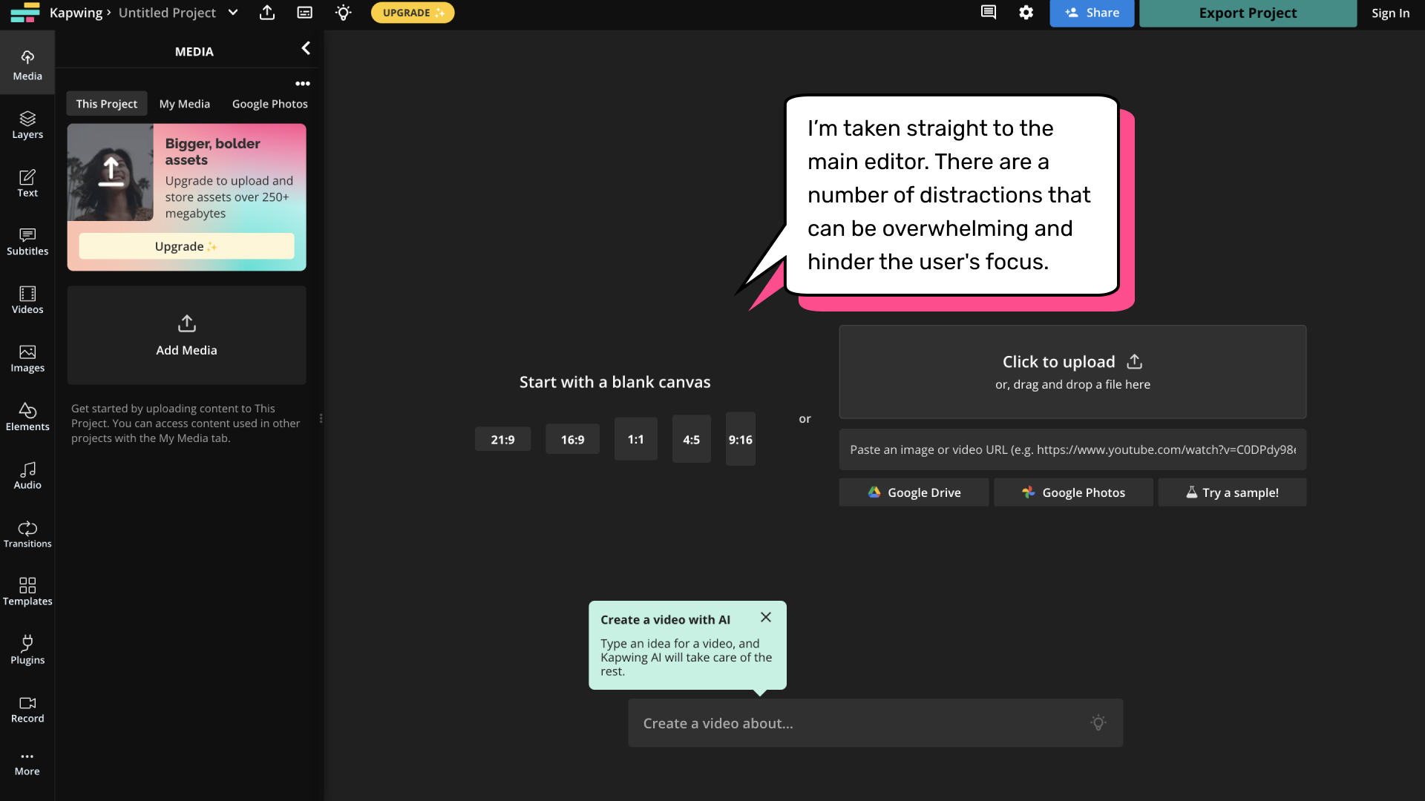This screenshot has width=1425, height=801.
Task: Choose the 9:16 canvas ratio
Action: point(740,439)
